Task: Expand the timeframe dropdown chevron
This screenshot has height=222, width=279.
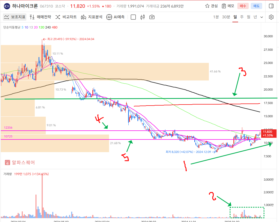Action: 262,17
